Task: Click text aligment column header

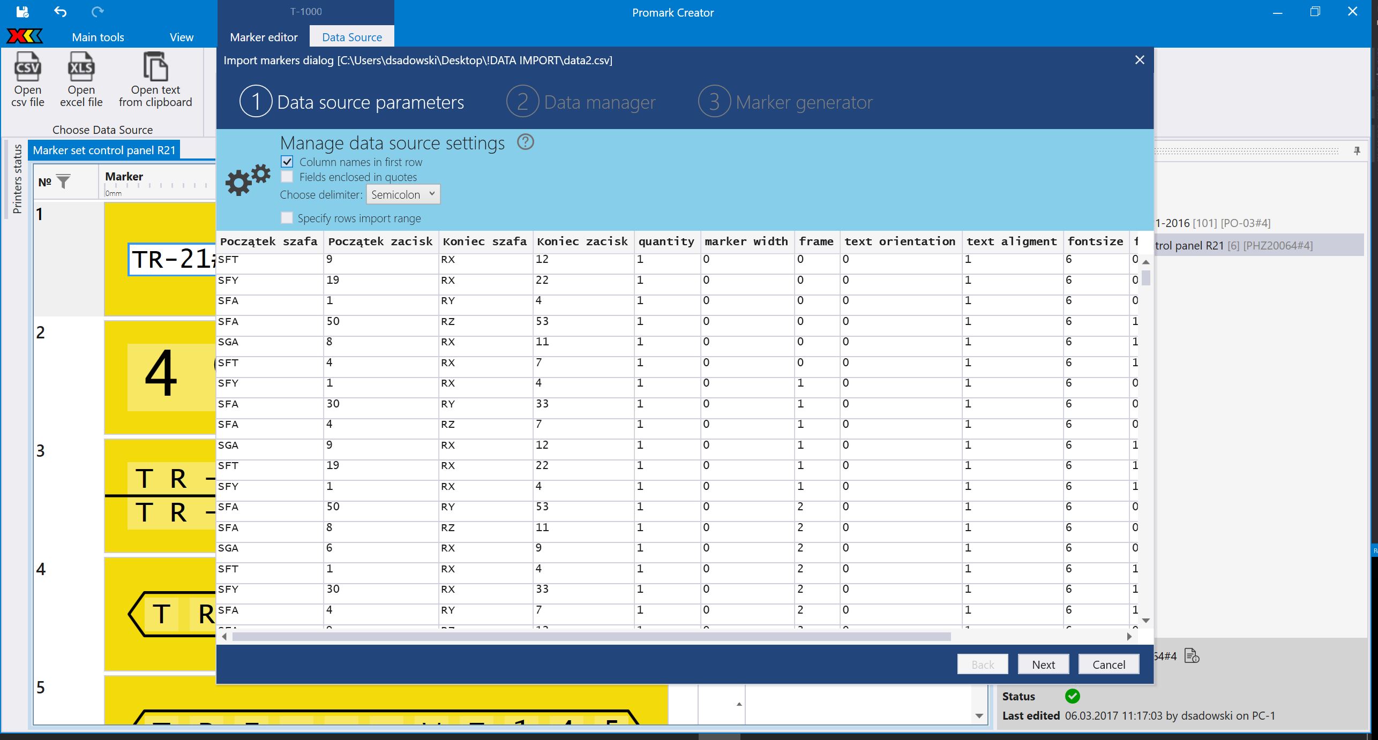Action: 1012,241
